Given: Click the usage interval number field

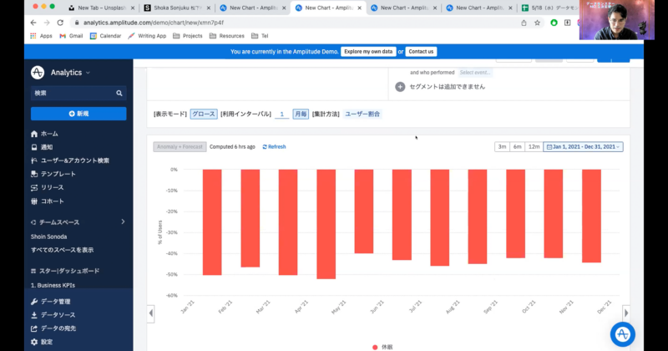Looking at the screenshot, I should pyautogui.click(x=281, y=114).
